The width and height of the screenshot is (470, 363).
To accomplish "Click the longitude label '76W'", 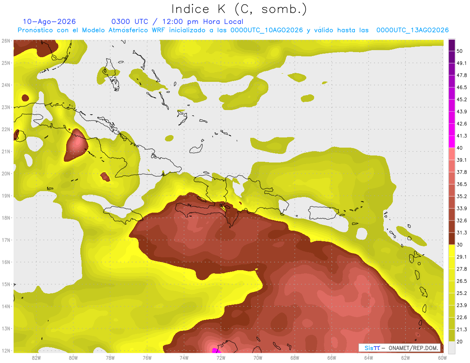I will pyautogui.click(x=147, y=358).
